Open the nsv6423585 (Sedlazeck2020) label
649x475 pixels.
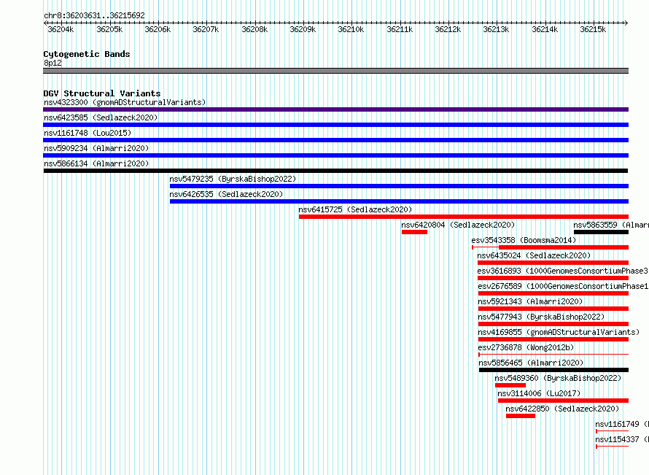101,117
